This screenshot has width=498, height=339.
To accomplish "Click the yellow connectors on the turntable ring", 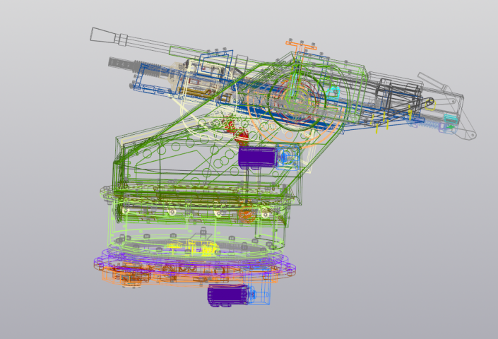I will [x=194, y=248].
